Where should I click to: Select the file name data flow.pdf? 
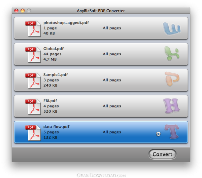point(57,127)
